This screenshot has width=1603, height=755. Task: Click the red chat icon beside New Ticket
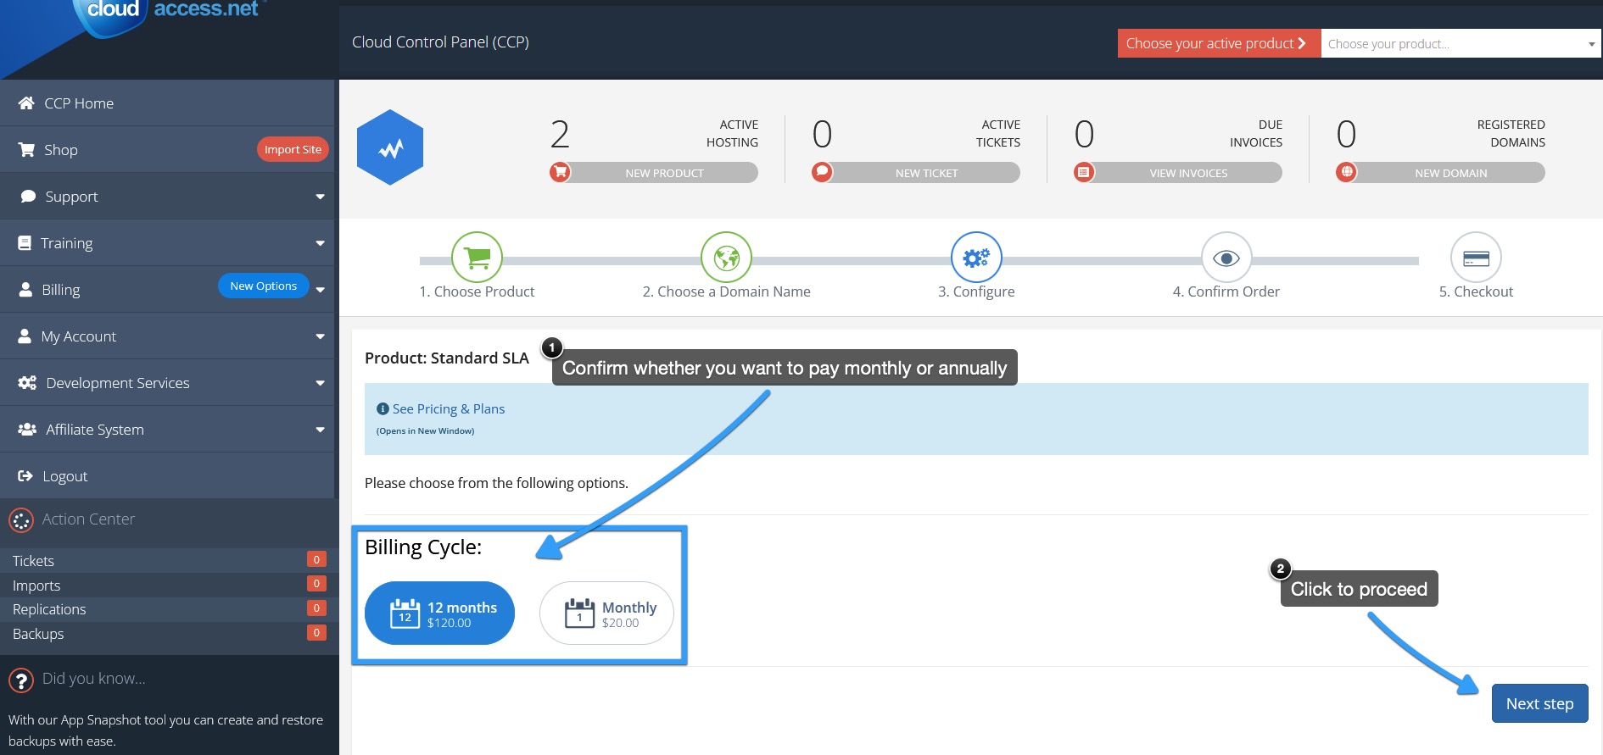(x=822, y=172)
